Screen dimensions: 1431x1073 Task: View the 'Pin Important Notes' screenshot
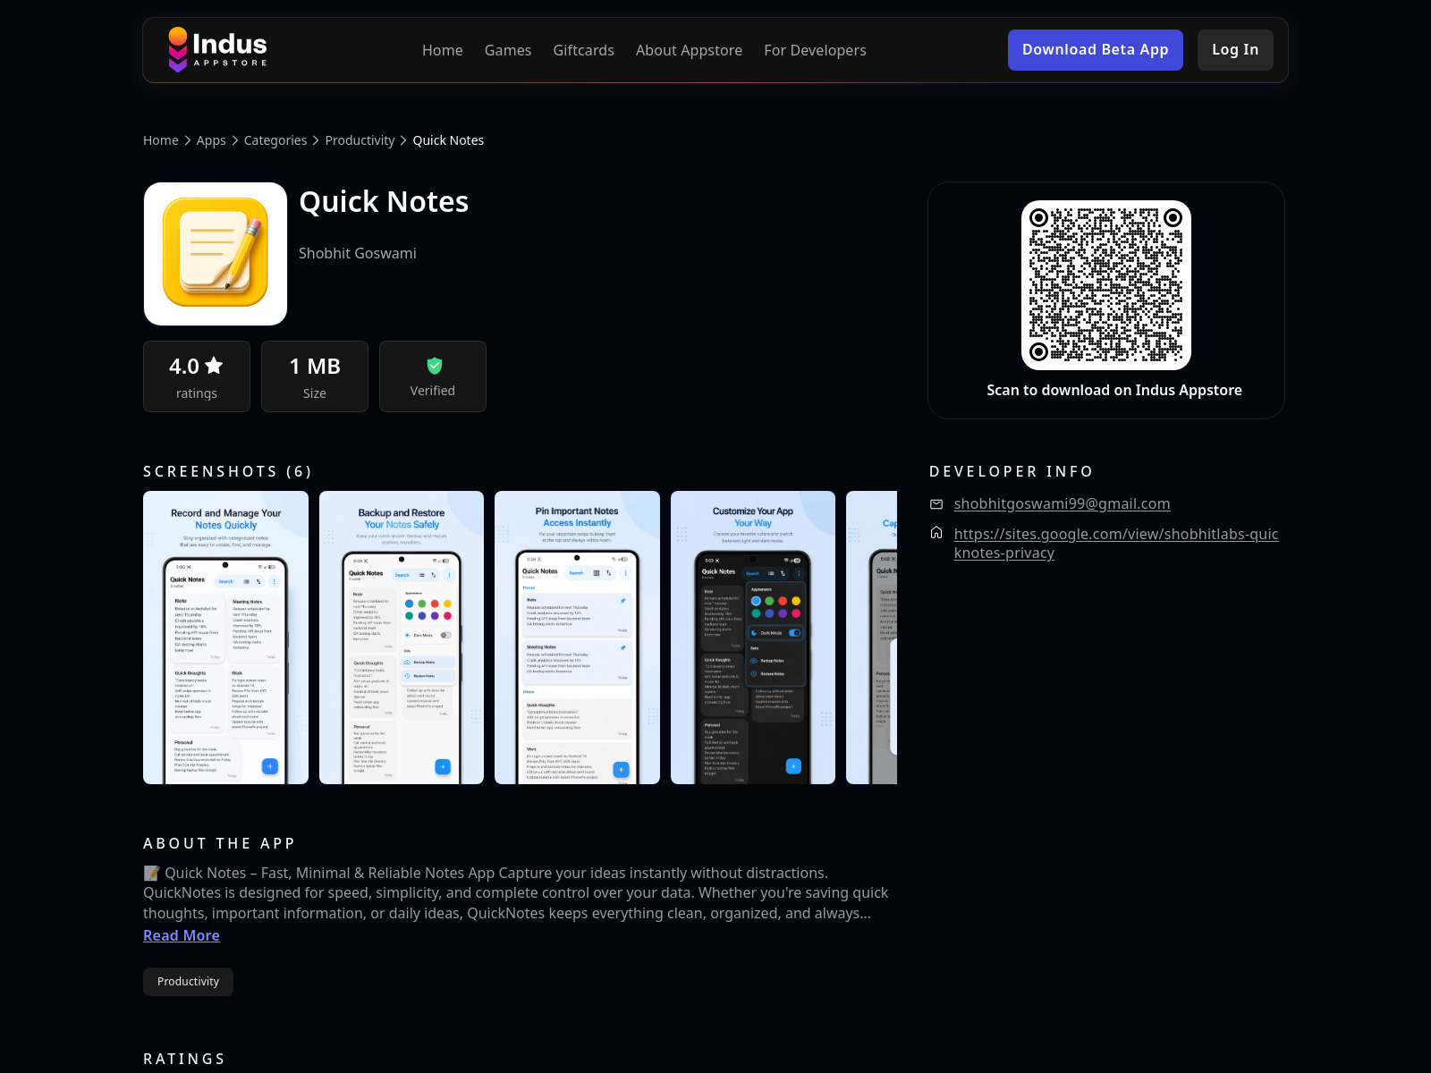[x=577, y=638]
